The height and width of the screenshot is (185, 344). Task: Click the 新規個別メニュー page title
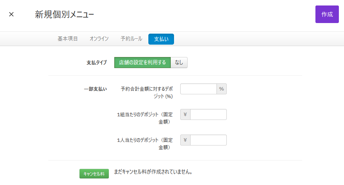[64, 15]
